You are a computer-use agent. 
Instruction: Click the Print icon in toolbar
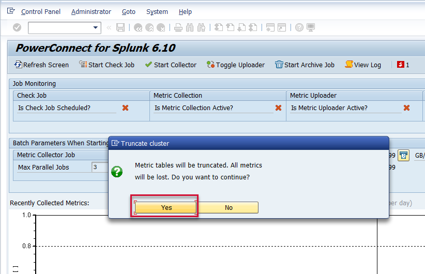point(178,27)
